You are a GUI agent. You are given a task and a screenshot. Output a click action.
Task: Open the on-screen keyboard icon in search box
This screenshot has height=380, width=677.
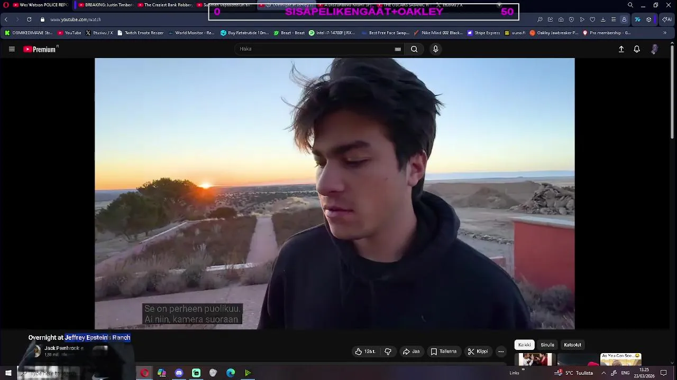pos(398,49)
